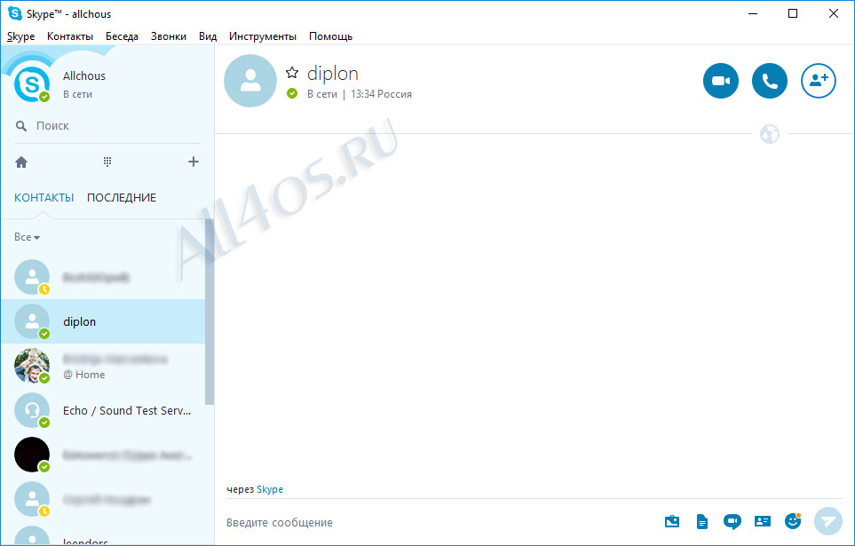Click Allchous profile Skype avatar

coord(32,84)
